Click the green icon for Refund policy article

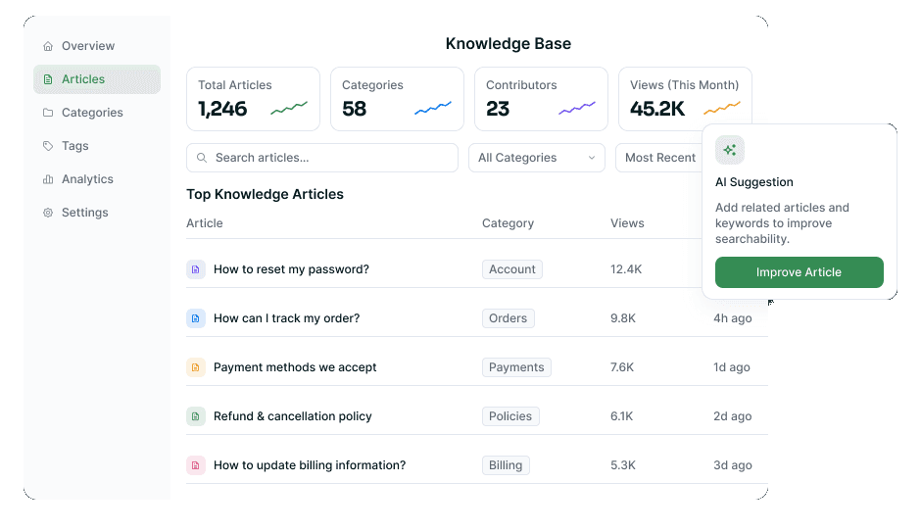[x=196, y=416]
